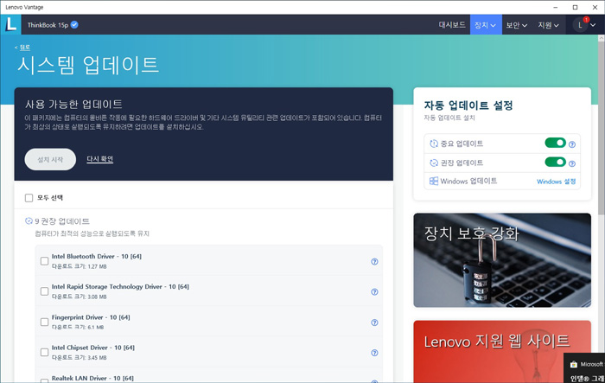Screen dimensions: 605x383
Task: Click the 설치 시작 button
Action: pyautogui.click(x=50, y=159)
